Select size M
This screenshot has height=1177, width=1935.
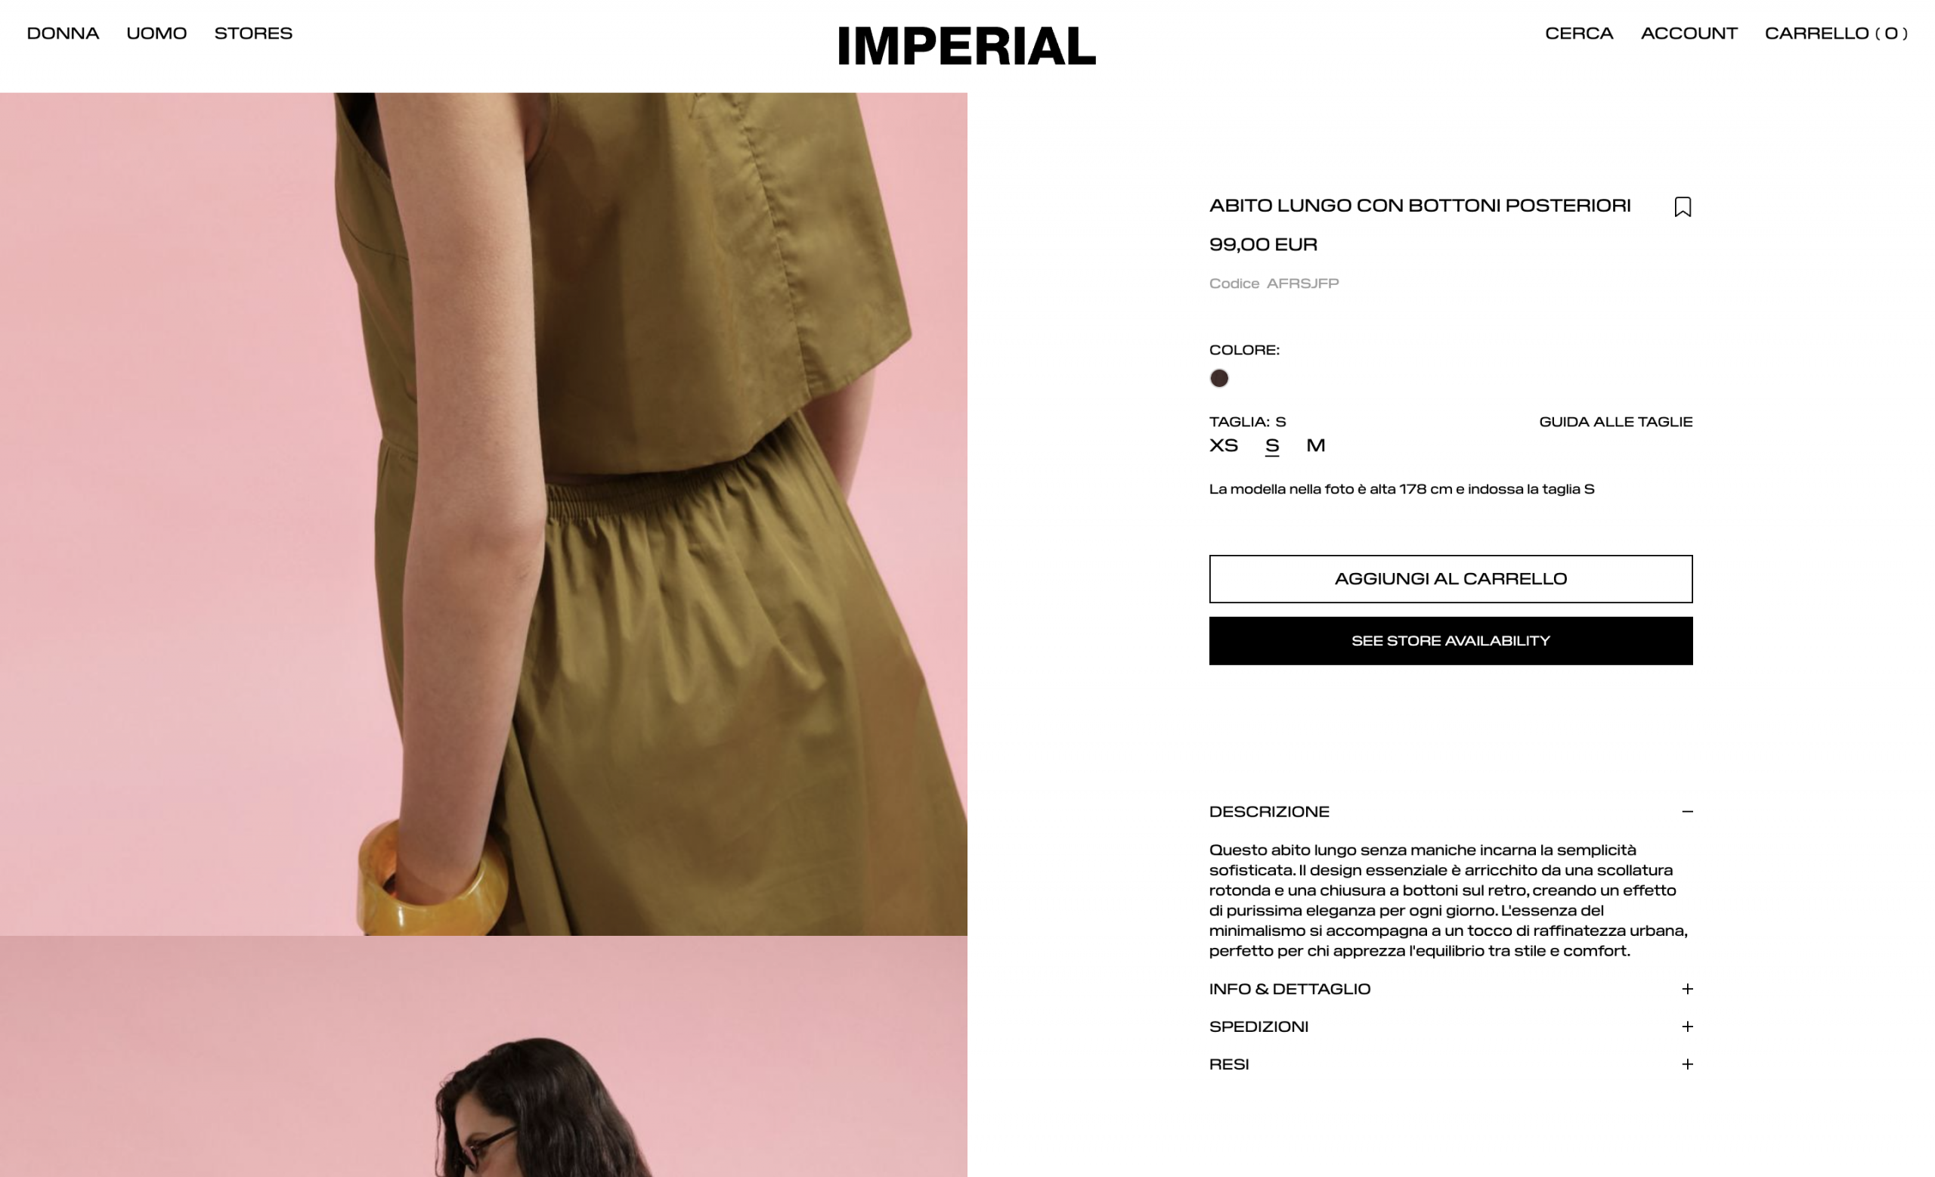pos(1315,445)
